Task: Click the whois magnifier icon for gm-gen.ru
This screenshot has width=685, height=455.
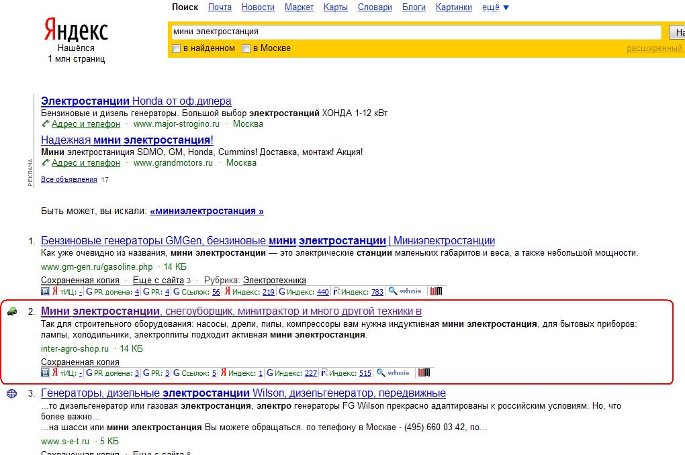Action: (x=393, y=291)
